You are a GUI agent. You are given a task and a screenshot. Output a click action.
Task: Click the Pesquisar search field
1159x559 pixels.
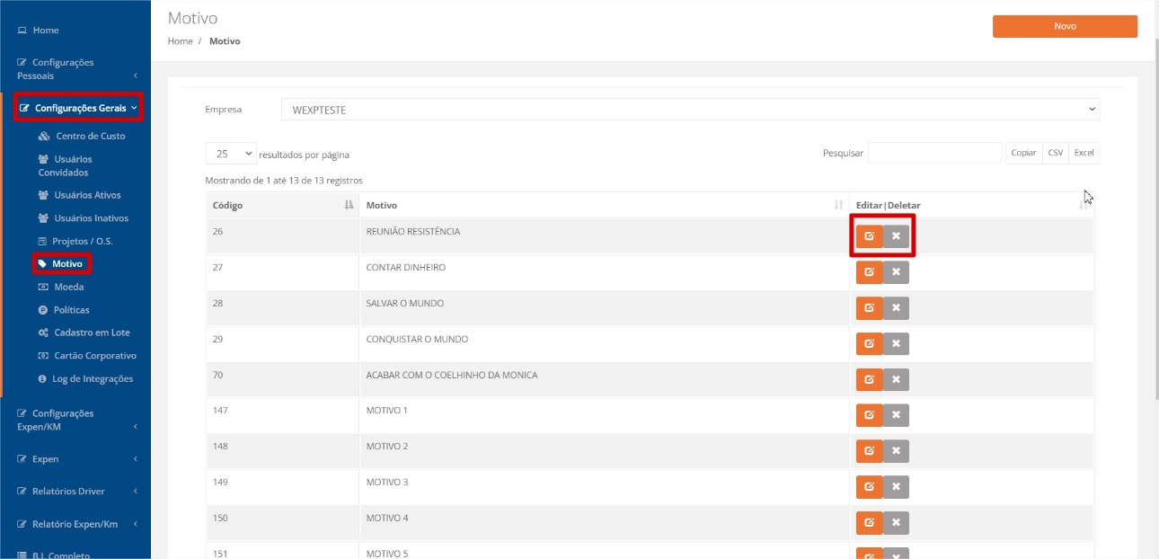click(934, 153)
